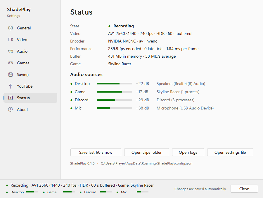
Task: Select the Status page in sidebar
Action: point(30,98)
